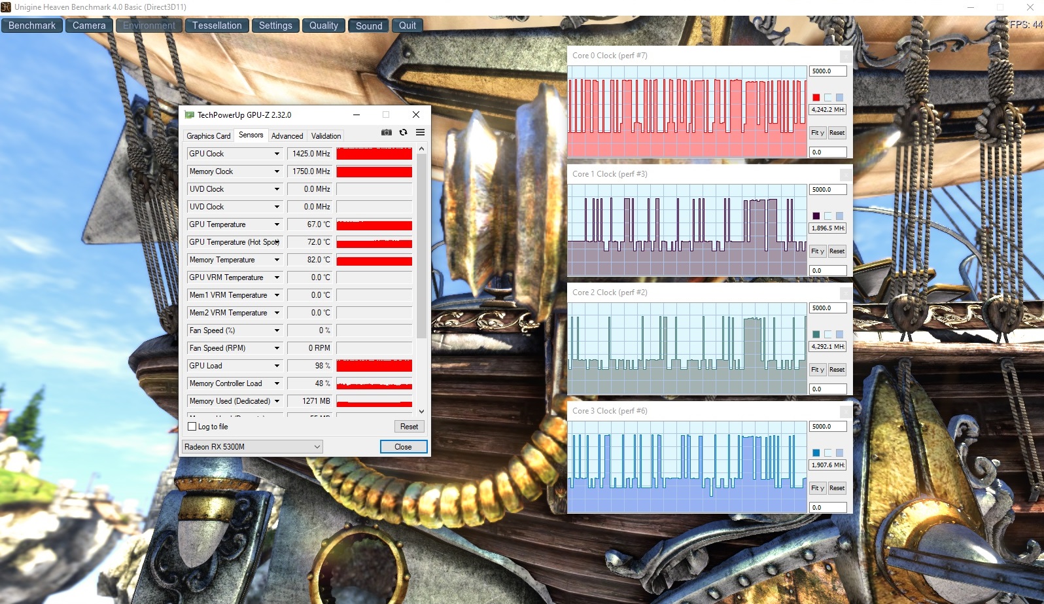The width and height of the screenshot is (1044, 604).
Task: Click the GPU-Z refresh icon
Action: pyautogui.click(x=403, y=132)
